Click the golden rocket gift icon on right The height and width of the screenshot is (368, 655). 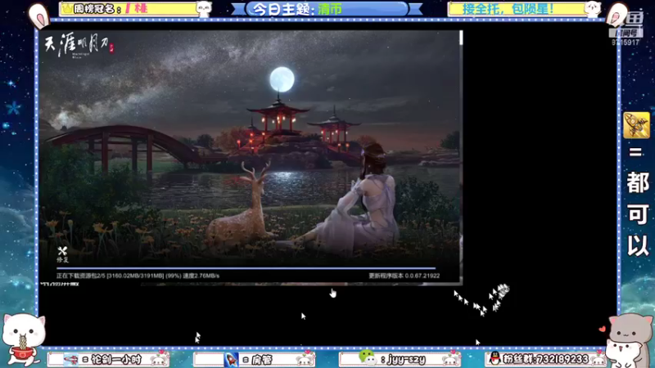[636, 125]
